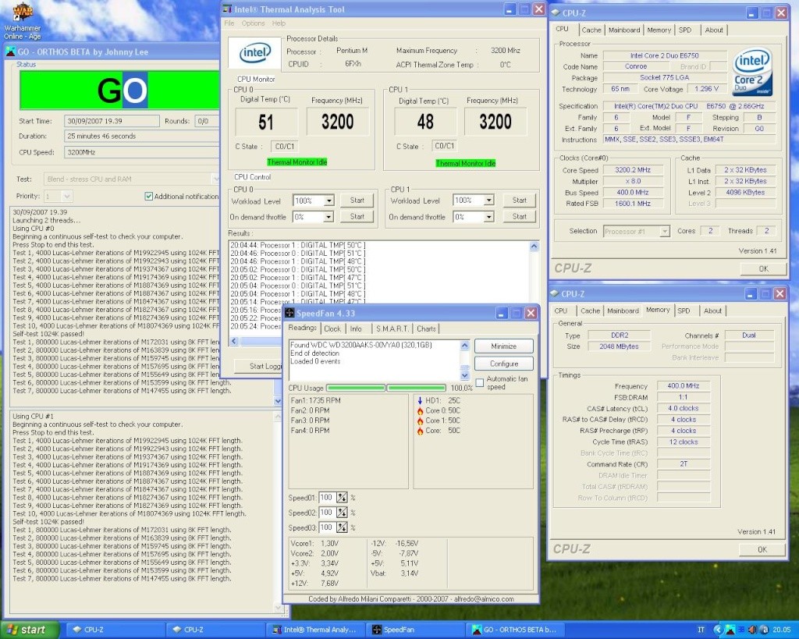Click the flame icon beside Core 0
This screenshot has height=639, width=799.
click(420, 410)
